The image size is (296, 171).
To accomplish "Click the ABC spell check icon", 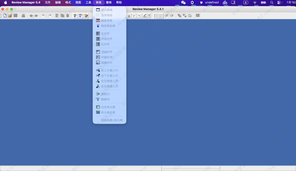I will click(x=81, y=16).
